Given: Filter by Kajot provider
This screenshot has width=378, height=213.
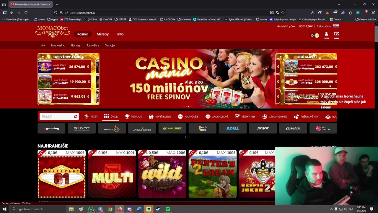Looking at the screenshot, I should tap(263, 128).
